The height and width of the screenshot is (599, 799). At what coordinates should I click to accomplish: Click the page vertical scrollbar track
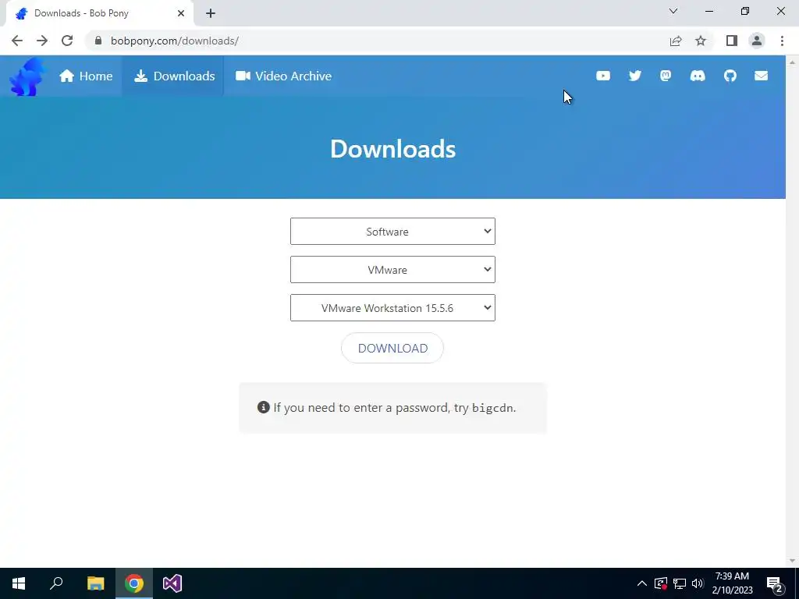pos(792,310)
